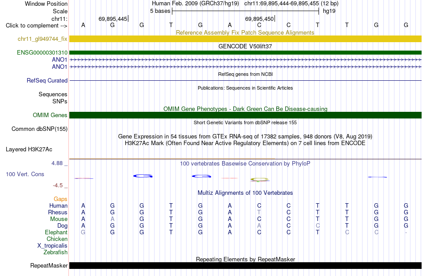Click the RefSeq Curated intron line
Screen dimensions: 422x276
click(x=246, y=81)
